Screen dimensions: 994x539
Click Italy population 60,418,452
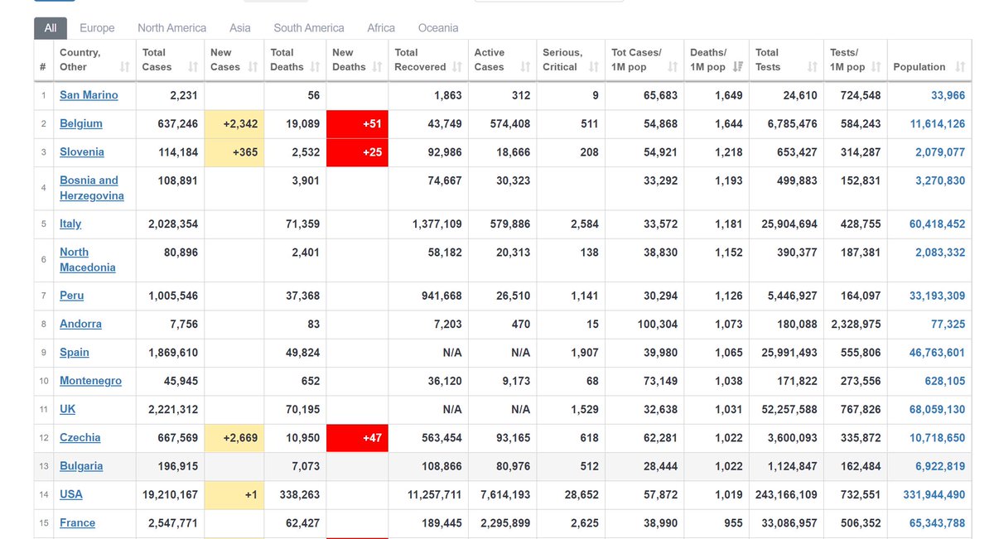tap(937, 224)
